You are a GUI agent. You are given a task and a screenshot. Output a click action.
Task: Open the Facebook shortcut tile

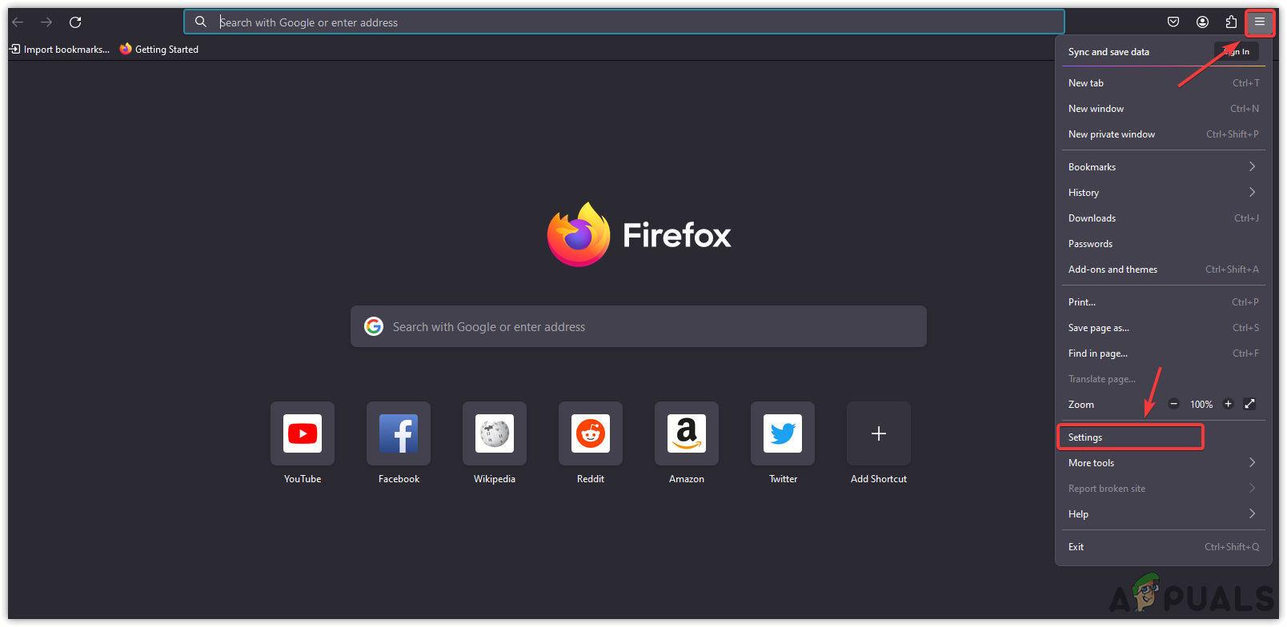pos(399,433)
